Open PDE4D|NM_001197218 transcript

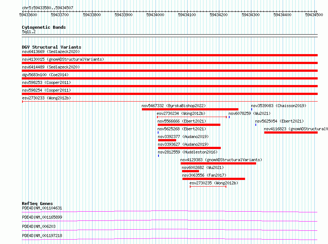tap(42, 236)
